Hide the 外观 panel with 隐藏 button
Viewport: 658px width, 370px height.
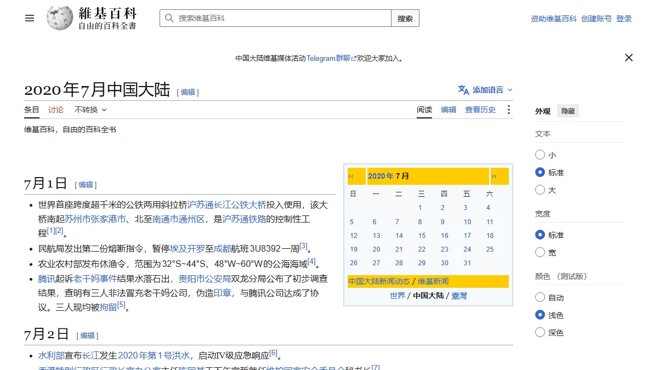tap(568, 111)
